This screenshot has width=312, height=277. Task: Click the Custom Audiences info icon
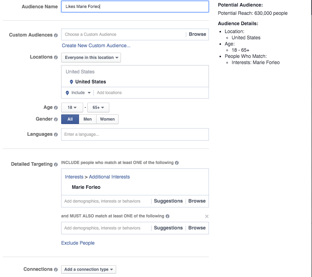click(x=56, y=35)
